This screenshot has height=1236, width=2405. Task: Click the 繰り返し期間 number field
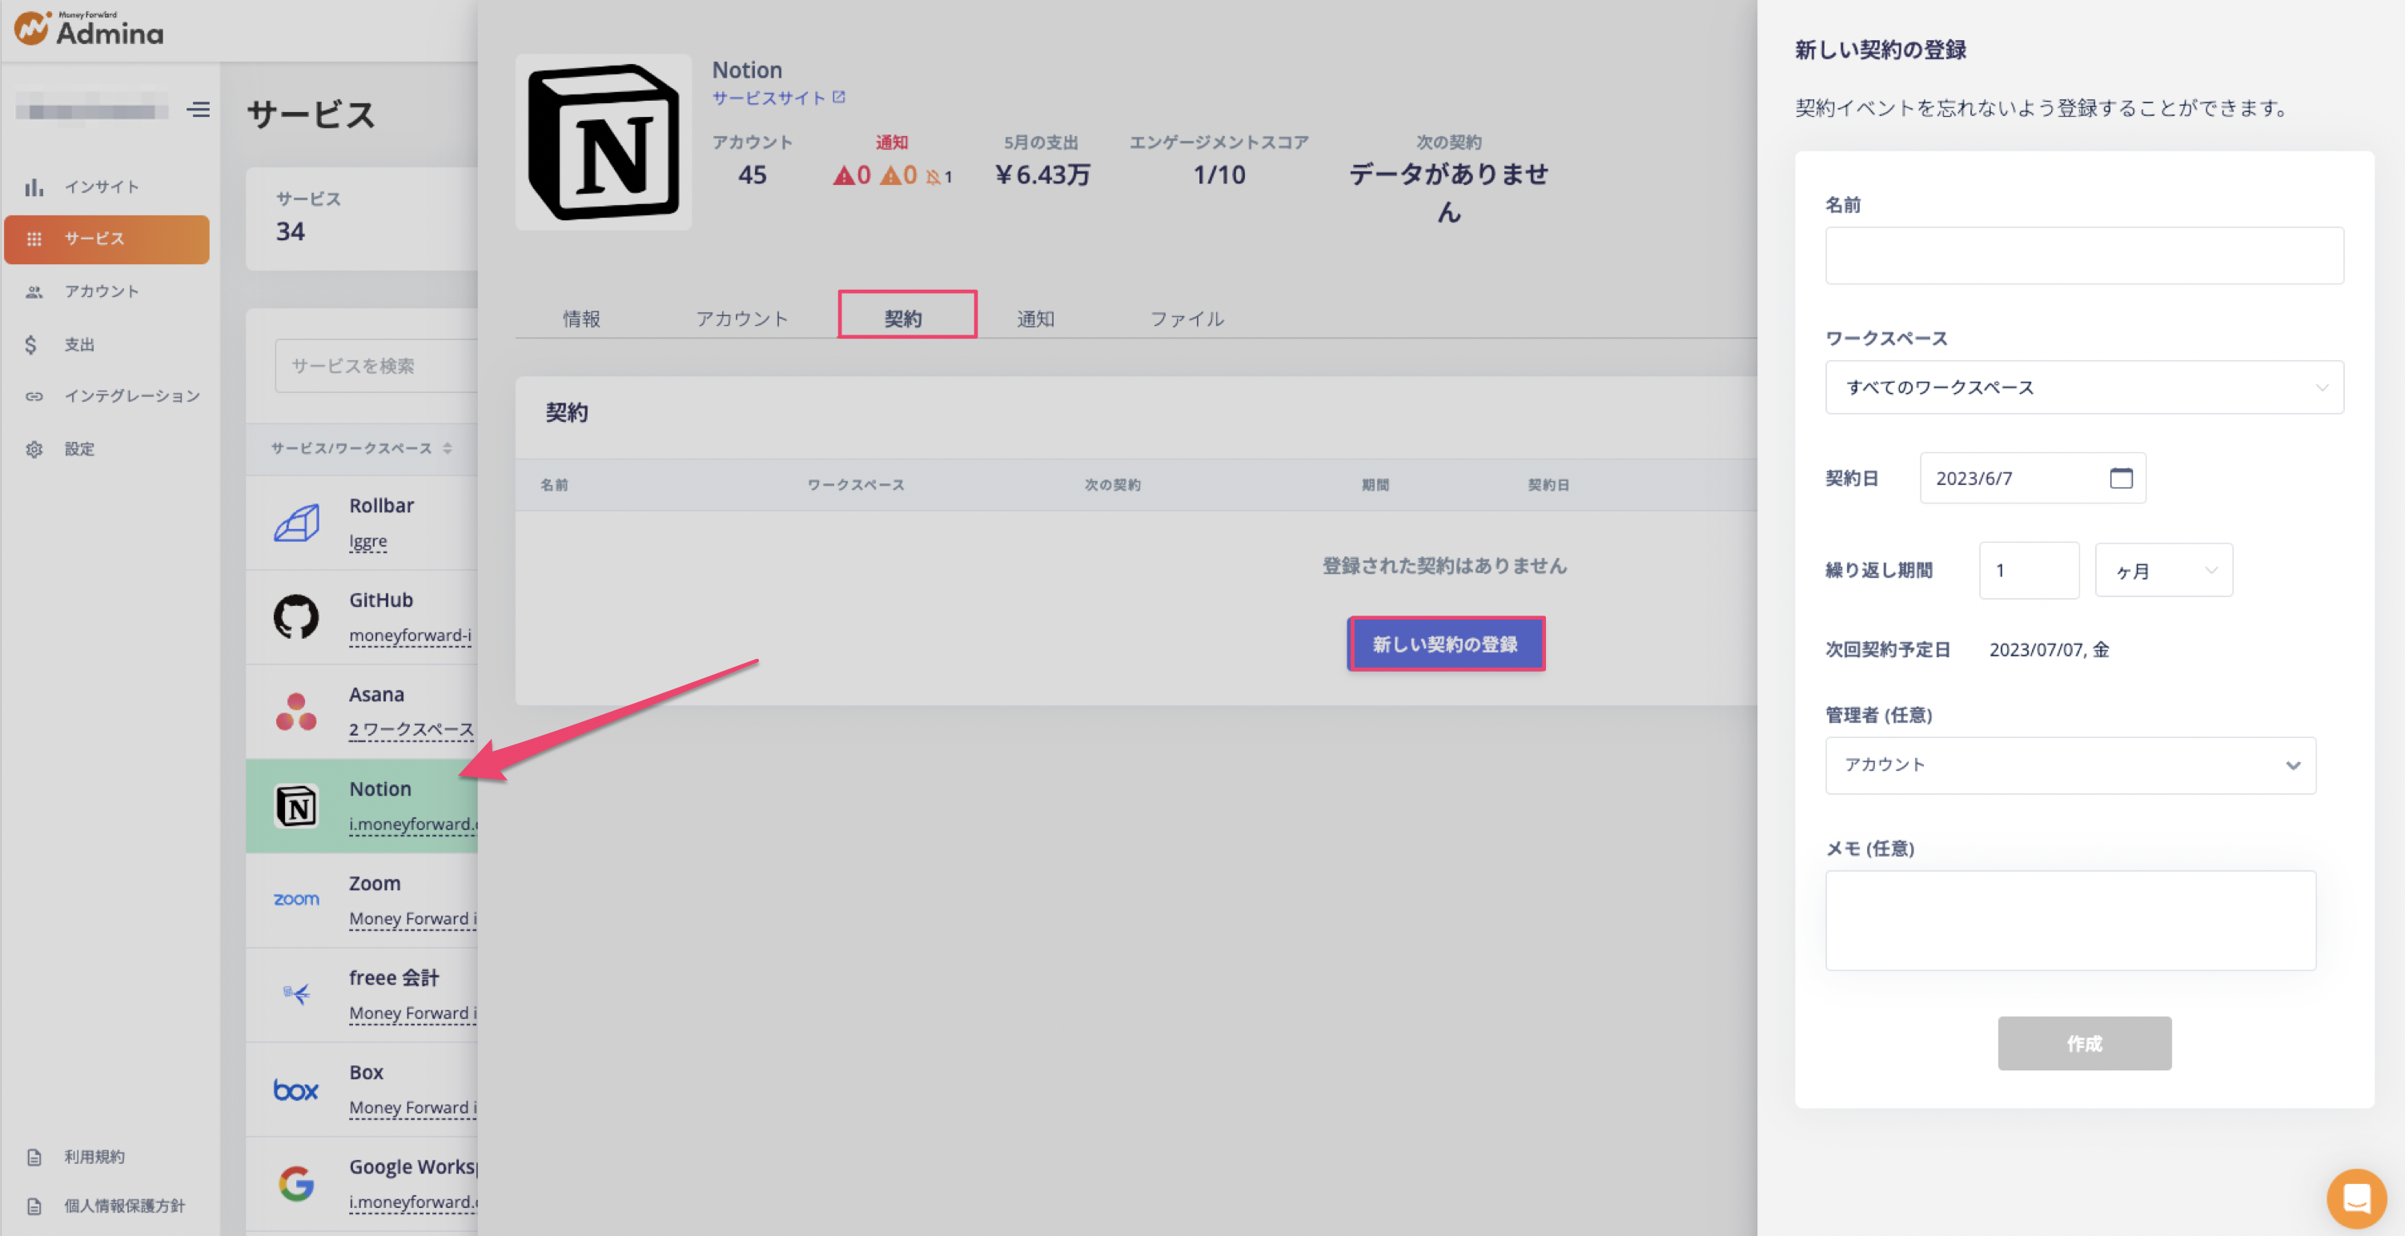2029,571
